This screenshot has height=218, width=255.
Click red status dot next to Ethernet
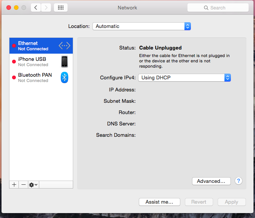tap(14, 46)
